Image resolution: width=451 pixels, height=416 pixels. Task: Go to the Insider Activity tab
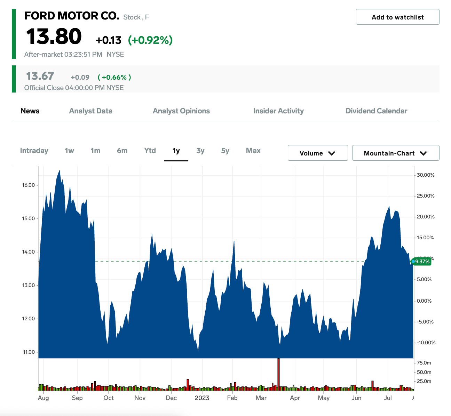(x=278, y=111)
